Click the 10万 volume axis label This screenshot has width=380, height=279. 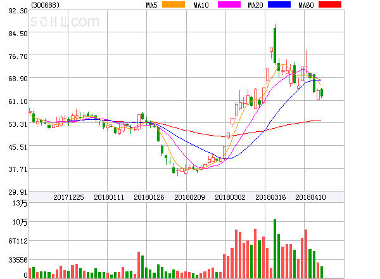[20, 222]
